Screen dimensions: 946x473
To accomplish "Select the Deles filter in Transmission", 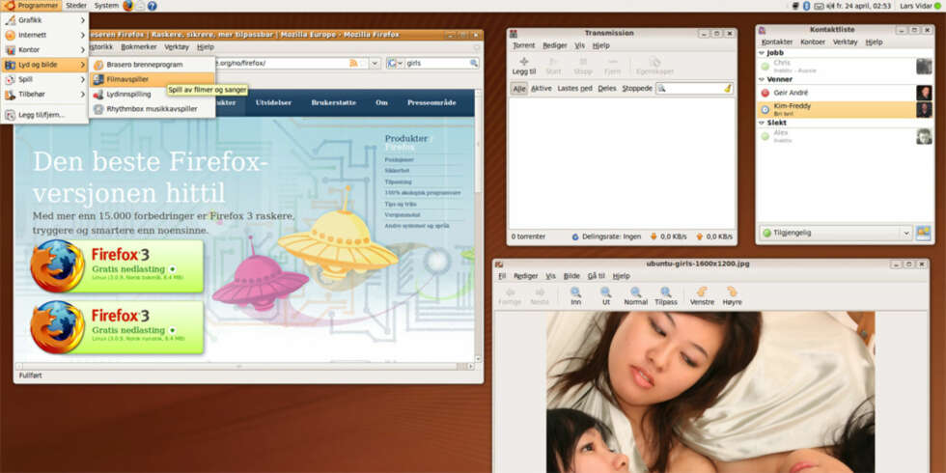I will tap(607, 88).
